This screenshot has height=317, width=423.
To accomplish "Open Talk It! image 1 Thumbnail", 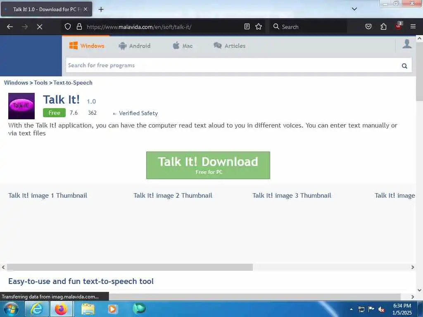I will tap(48, 195).
